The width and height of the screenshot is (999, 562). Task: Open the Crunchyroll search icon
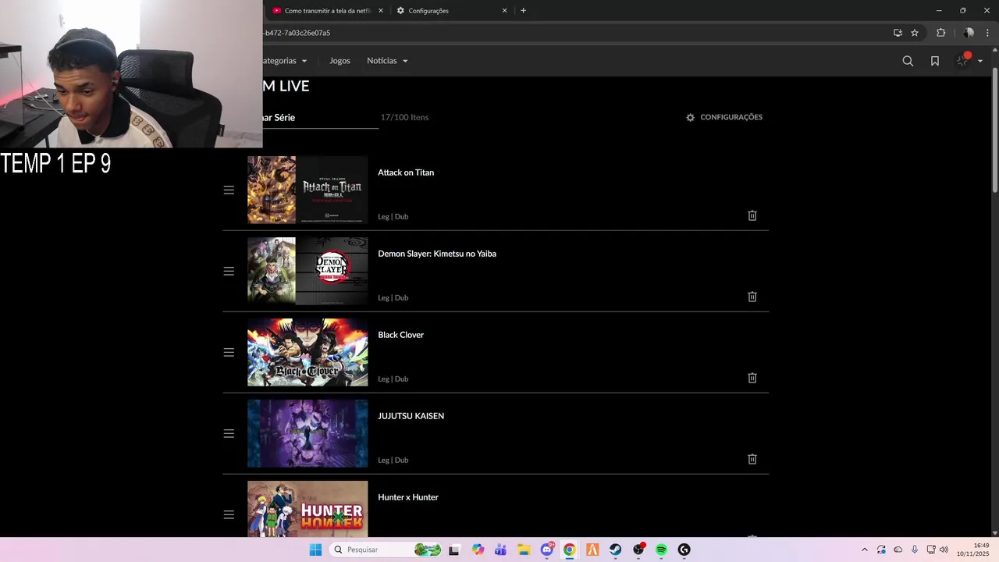pos(908,61)
